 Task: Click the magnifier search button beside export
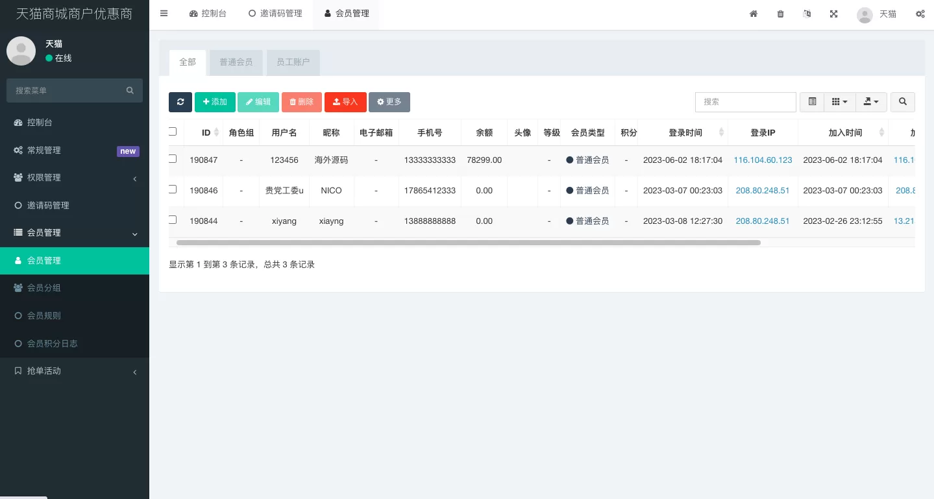[x=902, y=102]
